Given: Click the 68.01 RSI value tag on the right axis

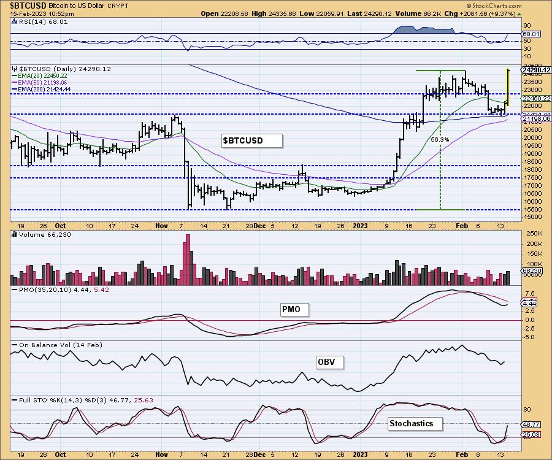Looking at the screenshot, I should coord(531,34).
